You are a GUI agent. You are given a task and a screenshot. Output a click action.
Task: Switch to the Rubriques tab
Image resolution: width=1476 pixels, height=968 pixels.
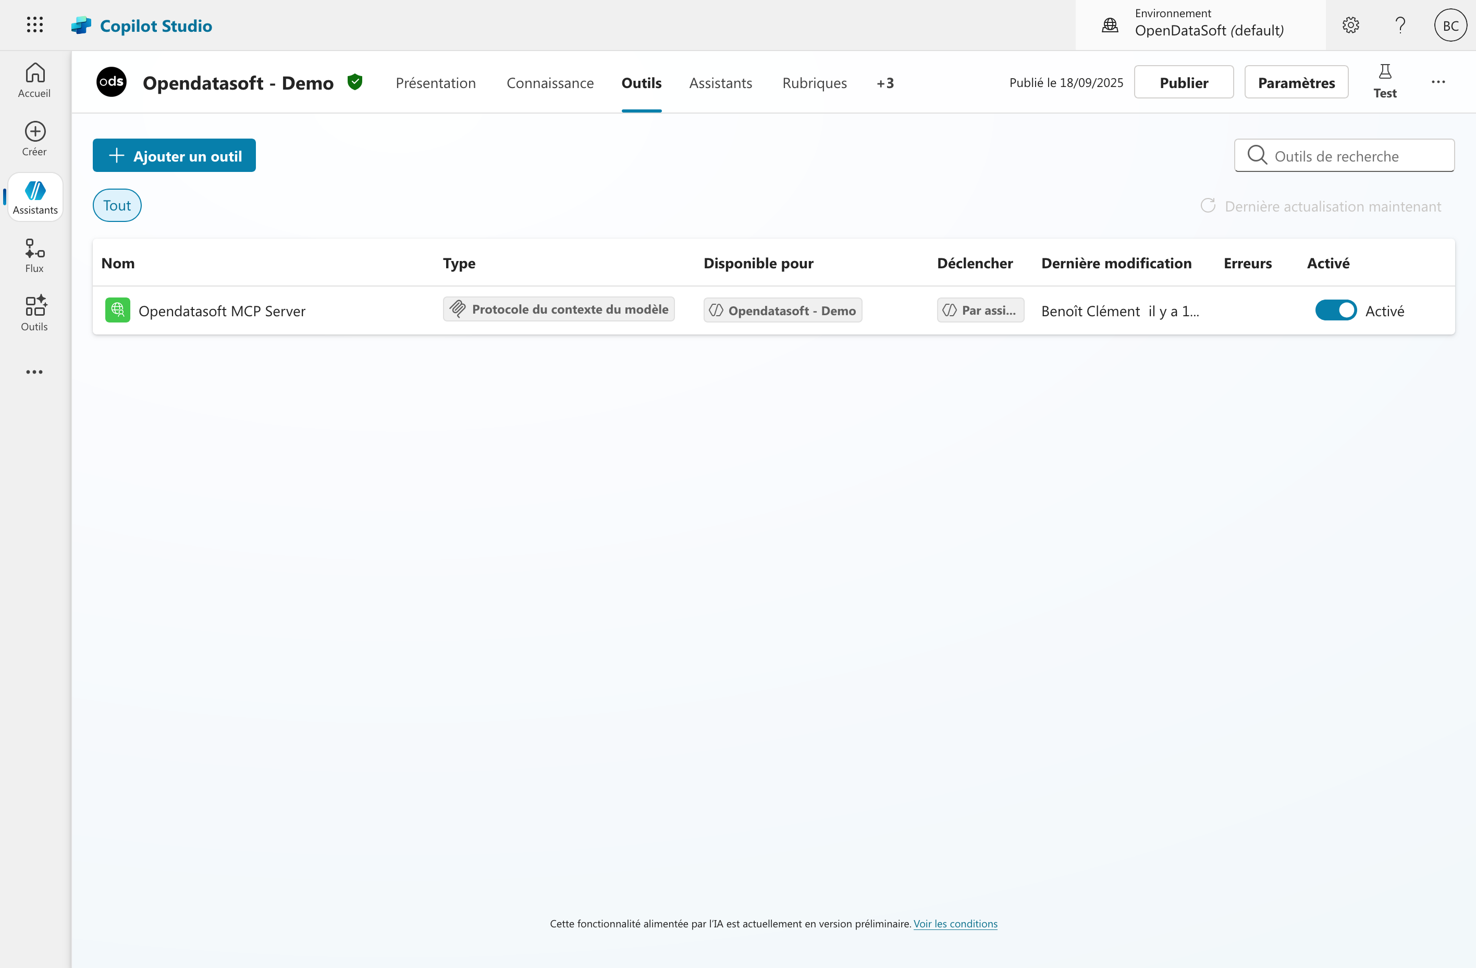[x=814, y=83]
